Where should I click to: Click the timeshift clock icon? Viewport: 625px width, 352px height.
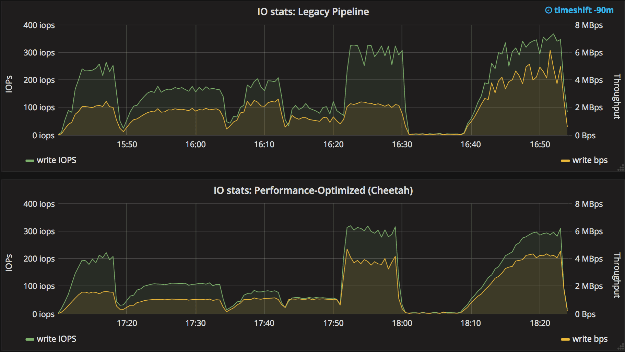point(549,10)
